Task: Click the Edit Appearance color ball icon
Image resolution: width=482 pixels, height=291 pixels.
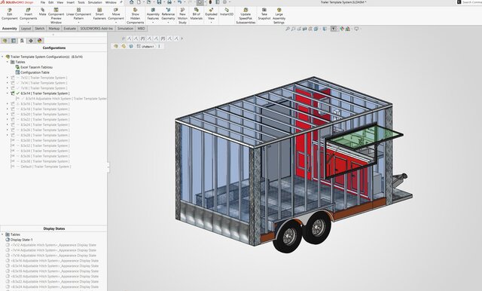Action: click(x=342, y=29)
